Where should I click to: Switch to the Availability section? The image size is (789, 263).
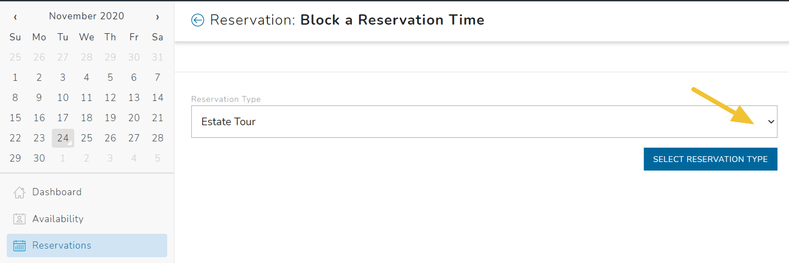tap(58, 219)
